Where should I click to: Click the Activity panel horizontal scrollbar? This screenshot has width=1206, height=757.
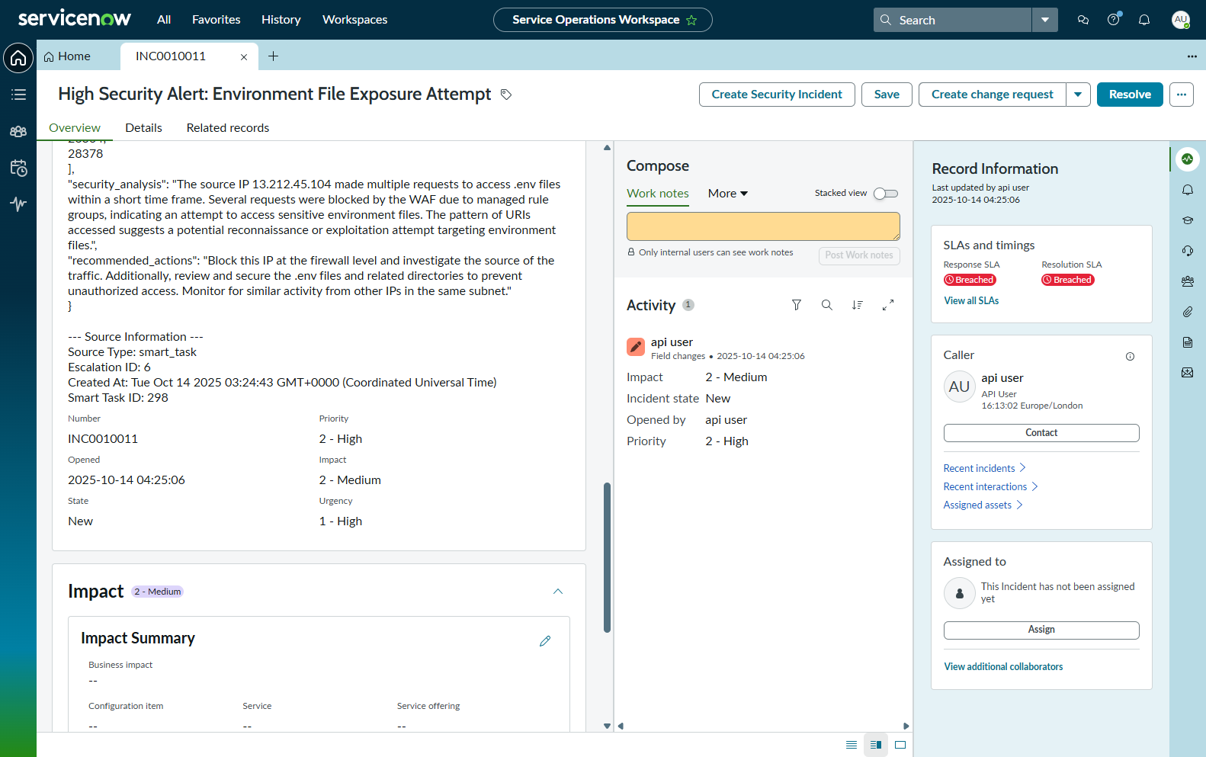click(763, 726)
